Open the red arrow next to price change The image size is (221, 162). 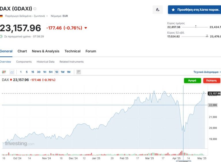coord(86,28)
